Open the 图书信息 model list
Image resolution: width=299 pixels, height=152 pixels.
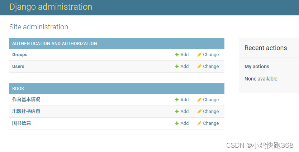[x=22, y=123]
